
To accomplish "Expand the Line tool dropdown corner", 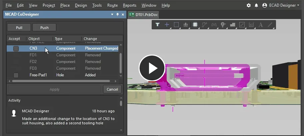I will [274, 28].
